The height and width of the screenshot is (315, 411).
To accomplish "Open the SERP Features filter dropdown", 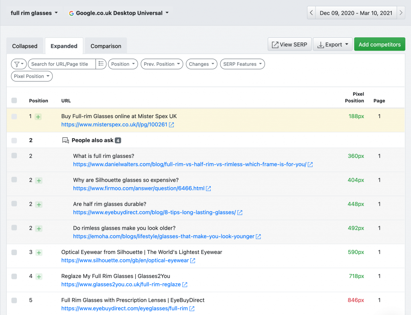I will pos(242,64).
